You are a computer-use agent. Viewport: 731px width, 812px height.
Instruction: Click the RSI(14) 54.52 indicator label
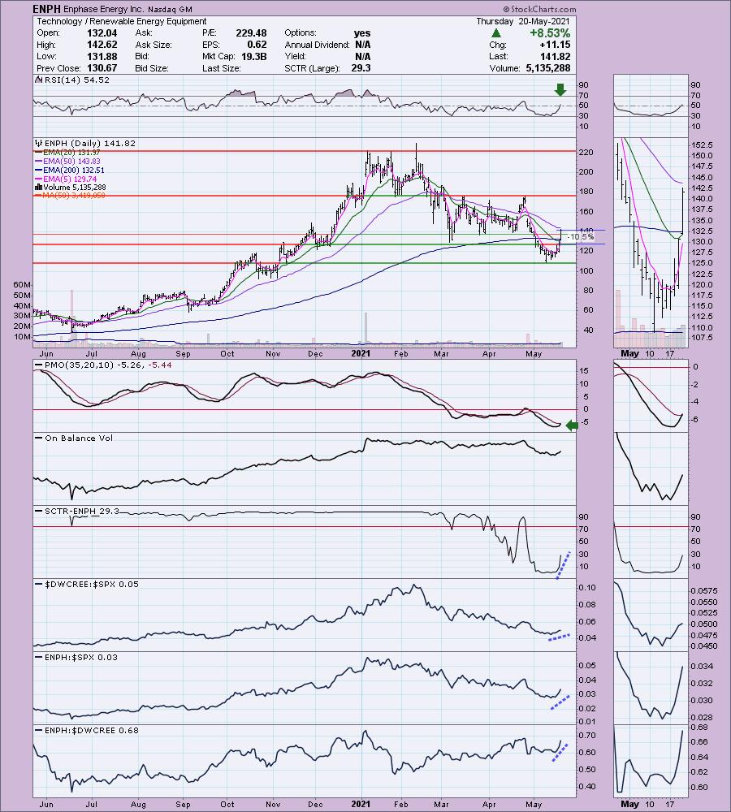coord(77,80)
